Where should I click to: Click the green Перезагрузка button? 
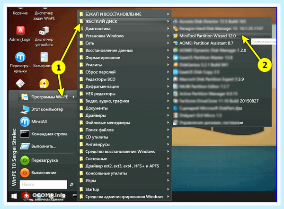[25, 160]
